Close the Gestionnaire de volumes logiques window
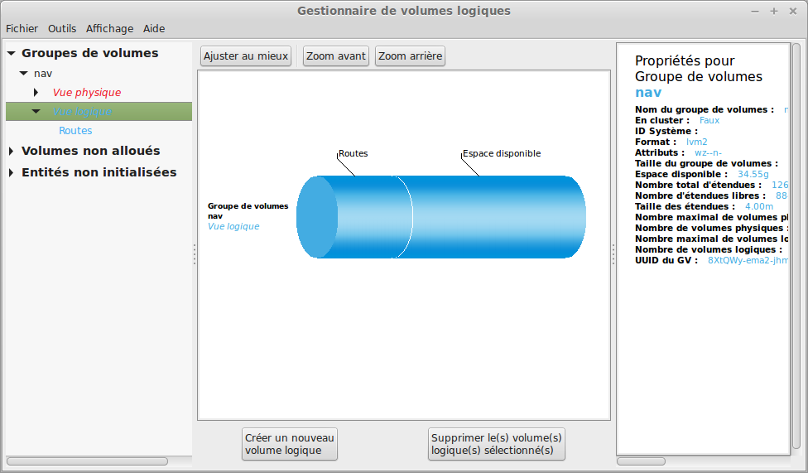Viewport: 808px width, 473px height. pyautogui.click(x=792, y=11)
